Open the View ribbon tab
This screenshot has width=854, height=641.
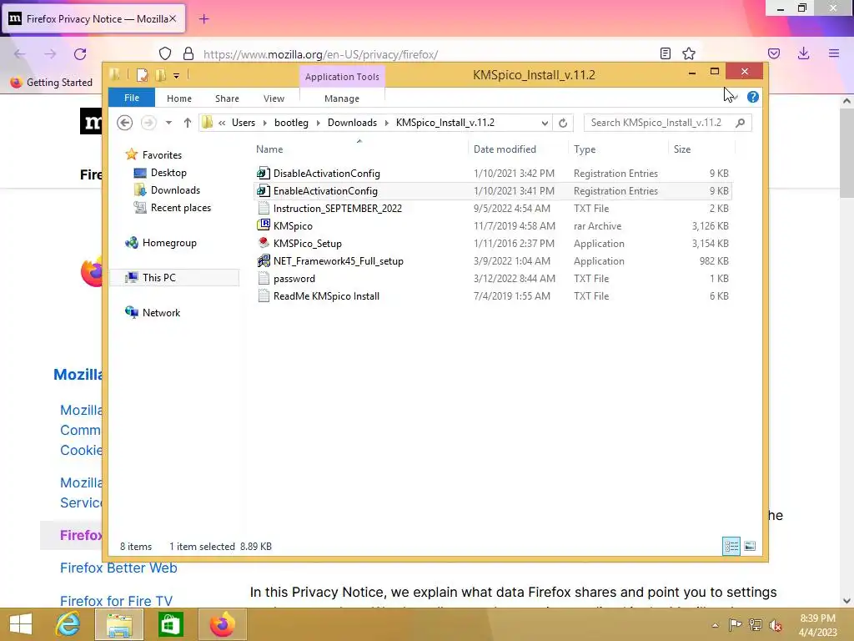point(274,98)
